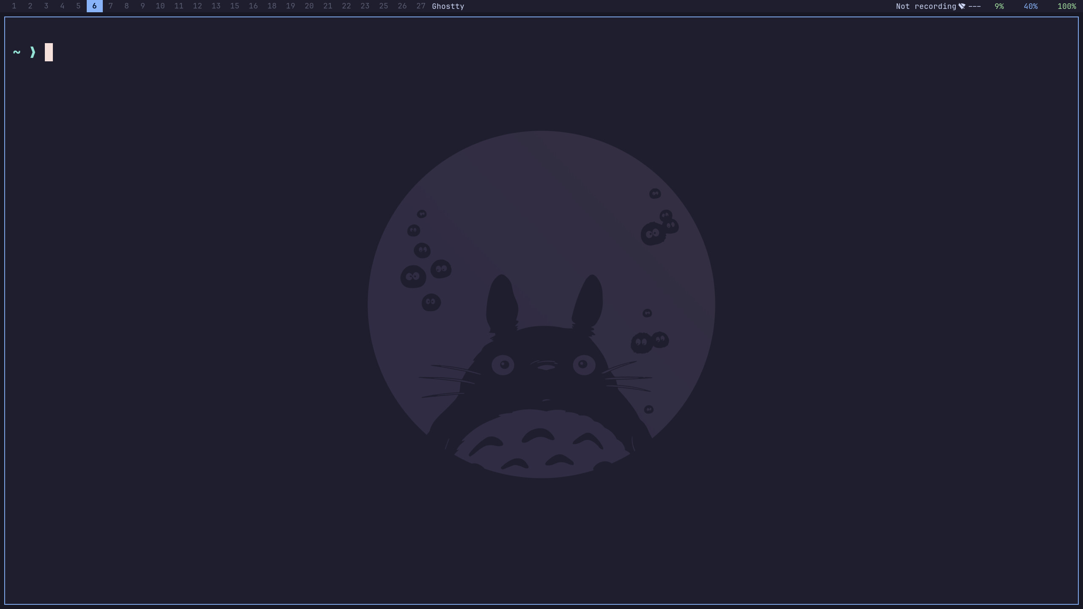Switch to workspace 2

click(30, 6)
